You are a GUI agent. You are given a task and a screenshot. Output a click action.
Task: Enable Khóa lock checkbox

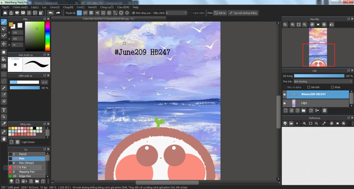coord(332,87)
